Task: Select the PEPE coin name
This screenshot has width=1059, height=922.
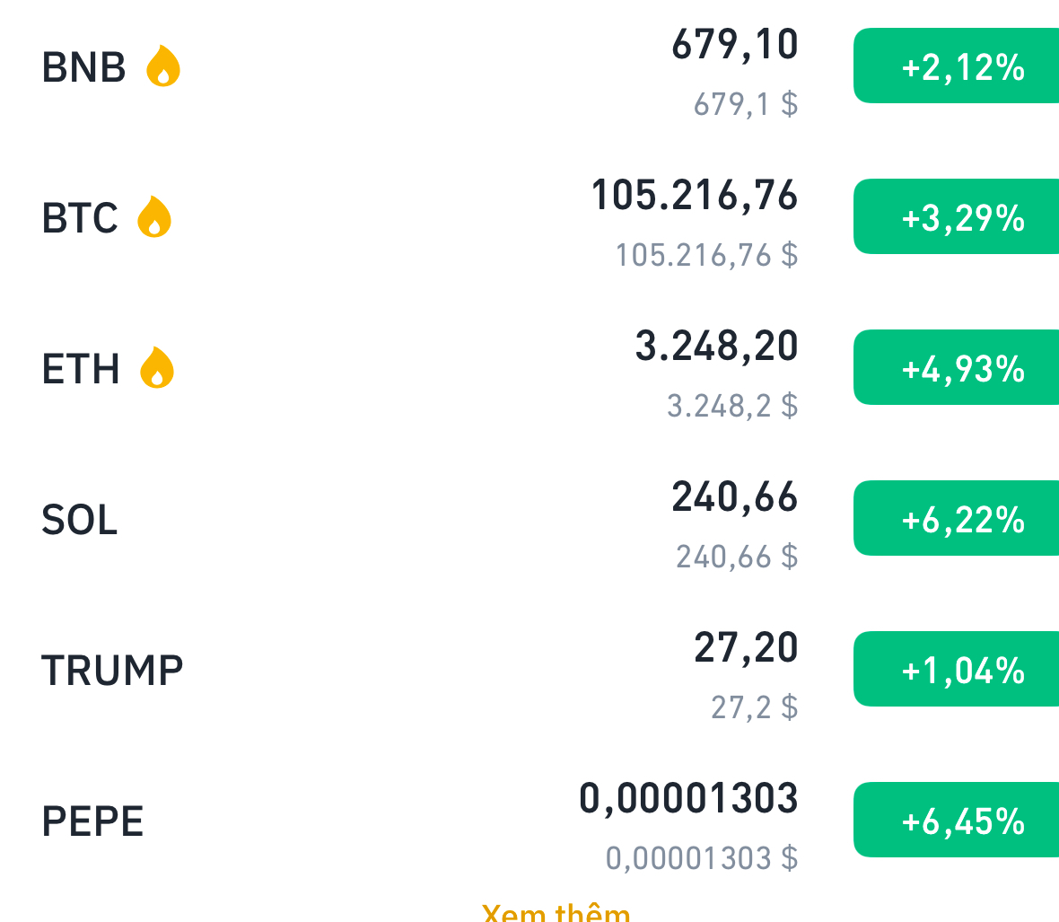Action: [x=92, y=821]
